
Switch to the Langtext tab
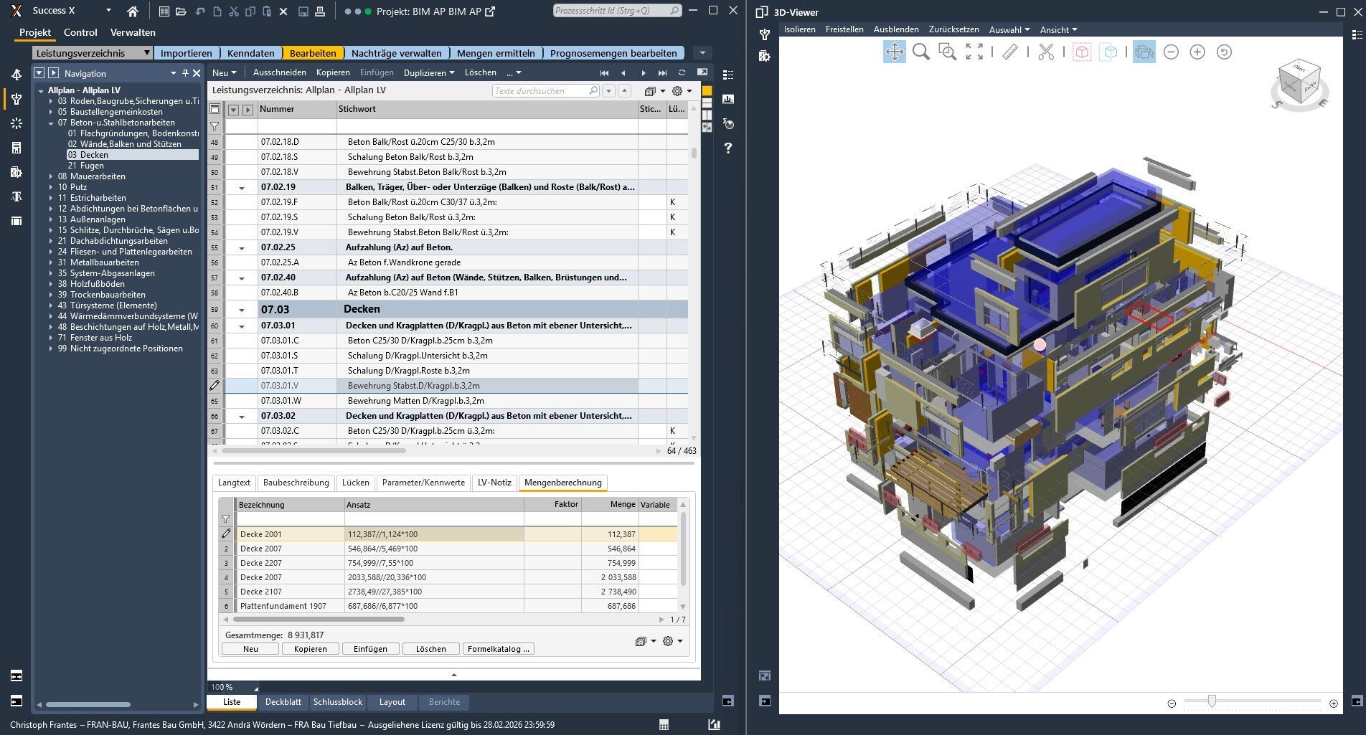(234, 483)
